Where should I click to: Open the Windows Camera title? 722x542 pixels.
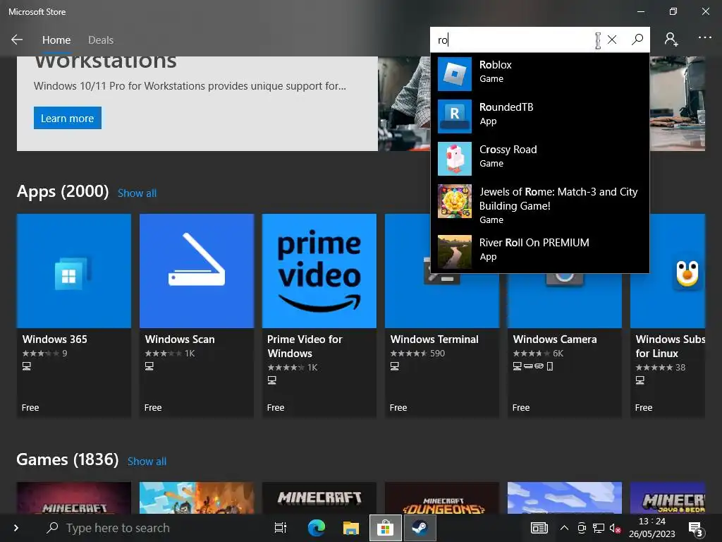[555, 339]
